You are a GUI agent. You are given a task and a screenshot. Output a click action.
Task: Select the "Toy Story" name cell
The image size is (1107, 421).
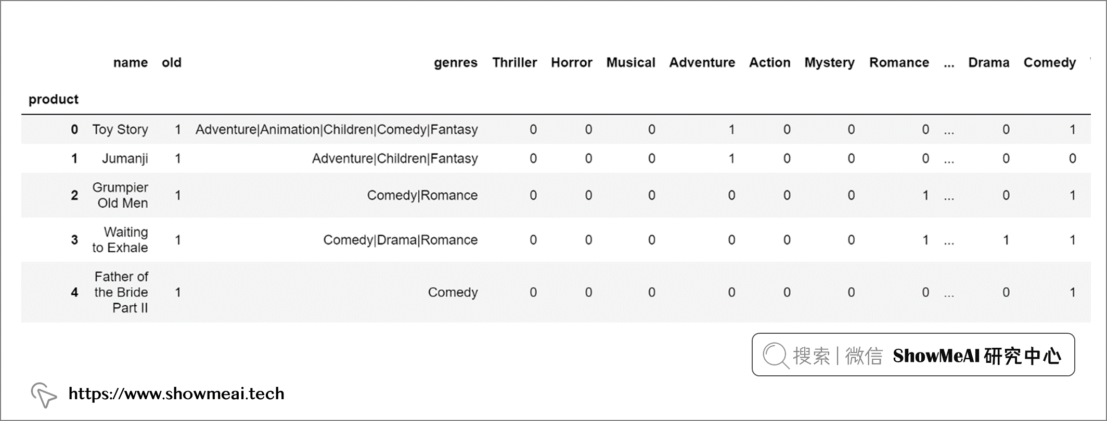(120, 130)
